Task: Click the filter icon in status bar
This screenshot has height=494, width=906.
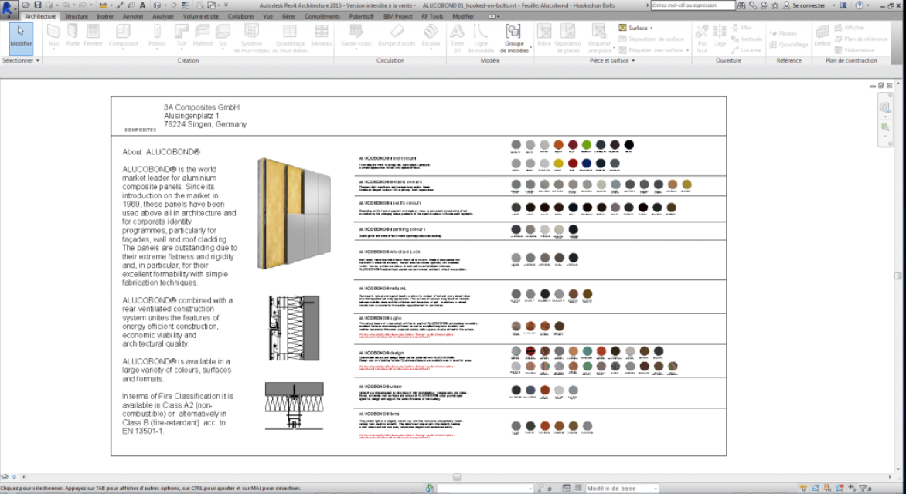Action: pyautogui.click(x=863, y=489)
